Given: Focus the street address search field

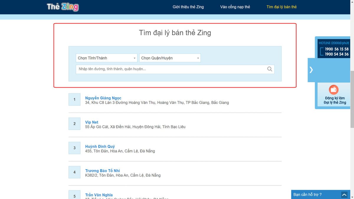Looking at the screenshot, I should point(171,69).
